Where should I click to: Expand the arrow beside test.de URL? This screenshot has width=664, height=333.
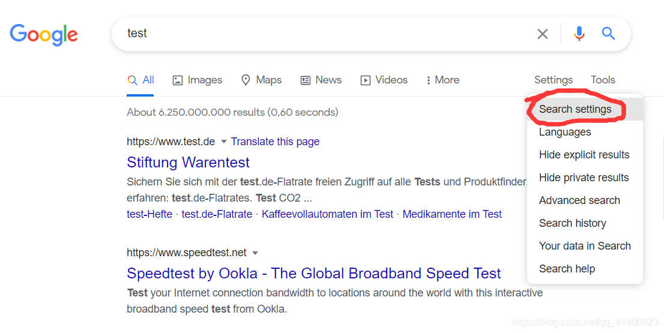click(224, 142)
